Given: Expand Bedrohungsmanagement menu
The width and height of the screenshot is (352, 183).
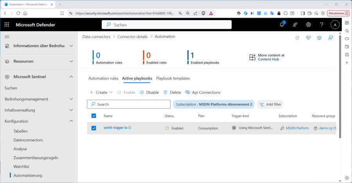Looking at the screenshot, I should click(39, 99).
